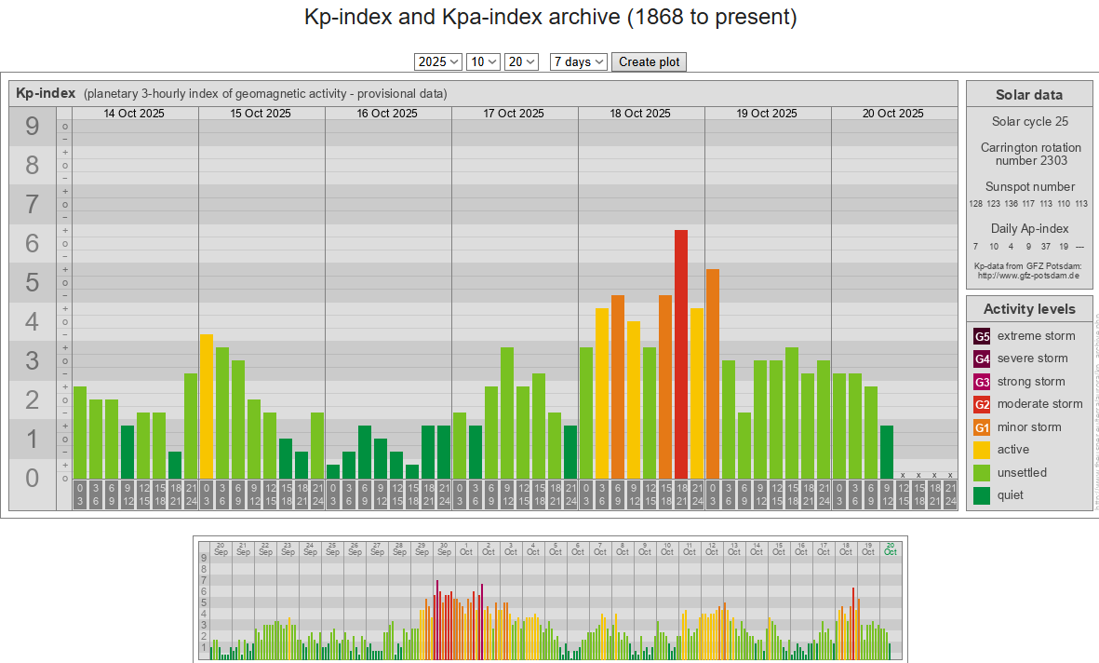The image size is (1099, 663).
Task: Click the 'Kp-index' chart title
Action: 46,93
